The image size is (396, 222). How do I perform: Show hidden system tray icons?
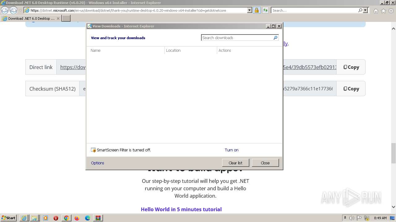click(x=345, y=218)
